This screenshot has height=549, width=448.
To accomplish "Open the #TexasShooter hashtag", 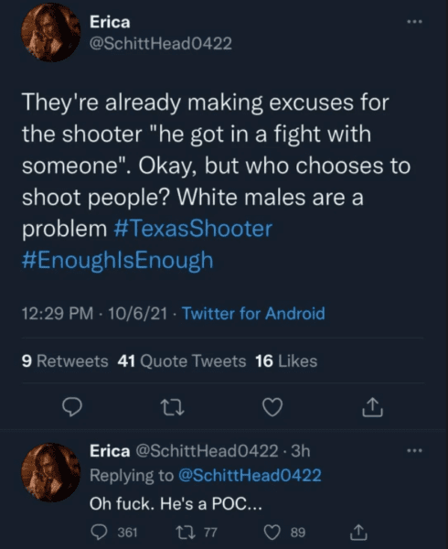I will pyautogui.click(x=193, y=229).
